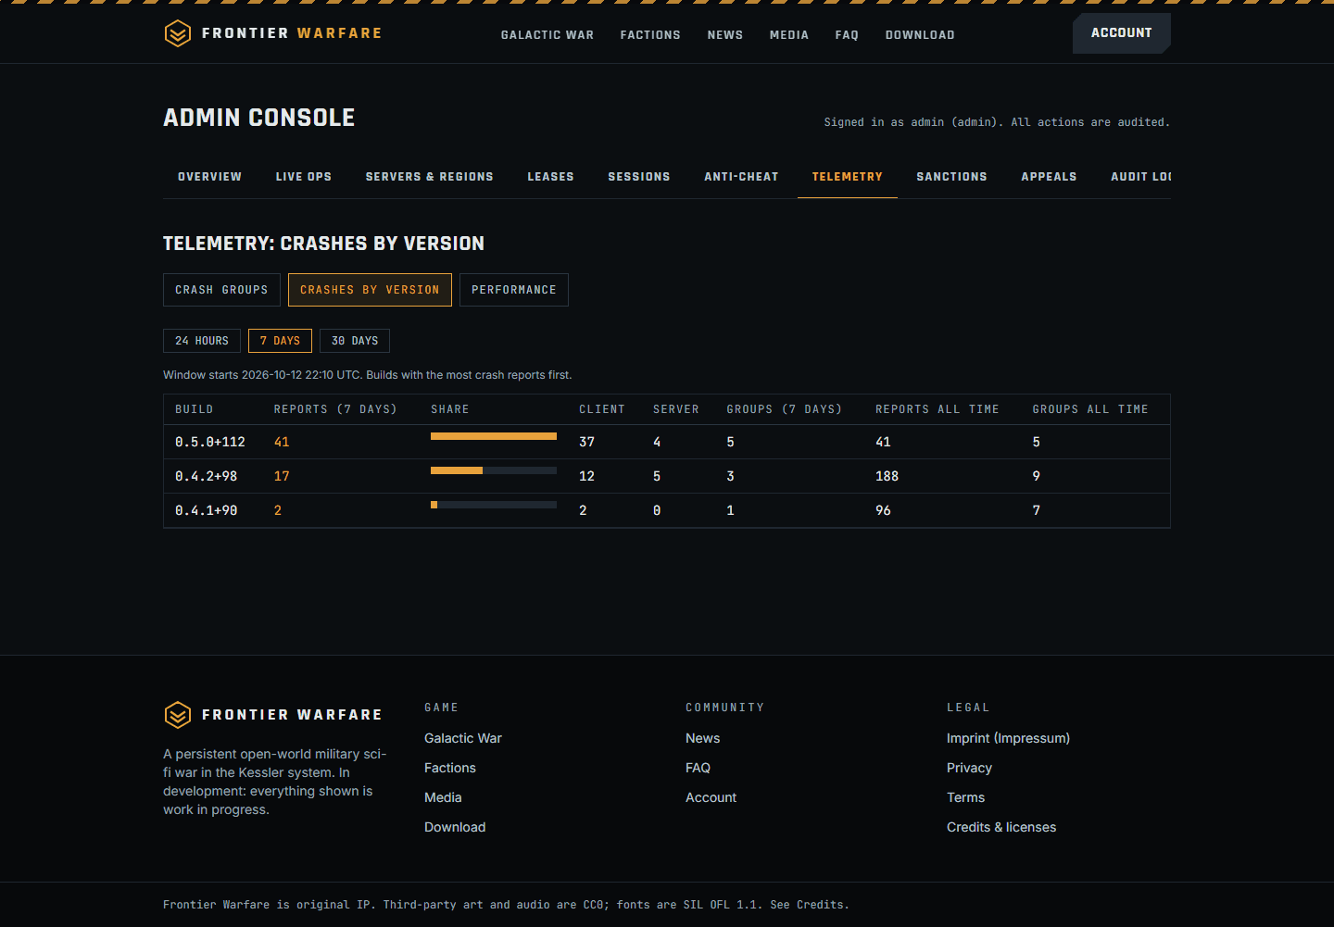1334x927 pixels.
Task: Open the Galactic War footer link
Action: (x=463, y=738)
